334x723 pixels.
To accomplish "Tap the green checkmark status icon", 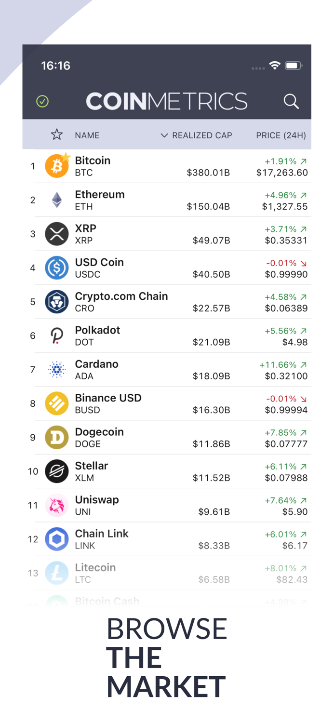I will tap(42, 102).
